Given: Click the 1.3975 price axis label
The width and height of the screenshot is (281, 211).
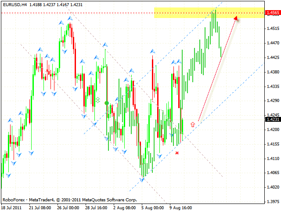Looking at the screenshot, I should coord(273,202).
